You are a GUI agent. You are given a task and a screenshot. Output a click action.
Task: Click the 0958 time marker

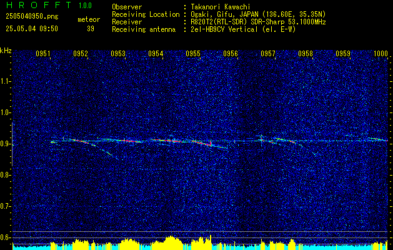[x=306, y=53]
